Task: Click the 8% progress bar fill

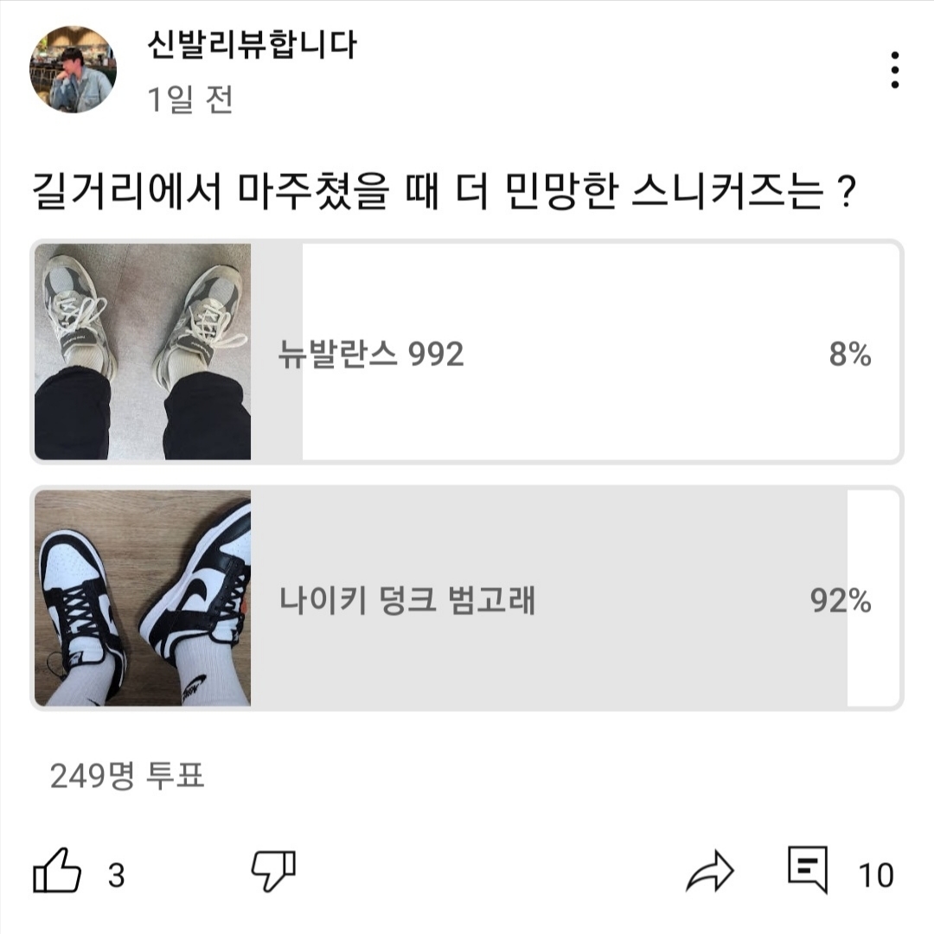Action: 277,351
